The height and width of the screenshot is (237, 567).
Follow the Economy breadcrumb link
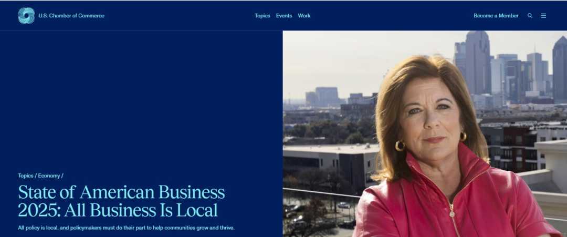49,176
